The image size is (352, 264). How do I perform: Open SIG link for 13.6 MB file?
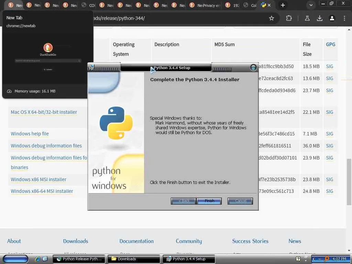coord(330,78)
